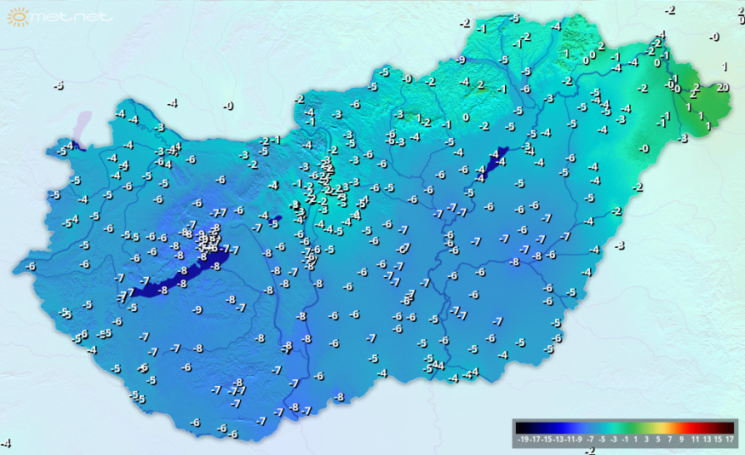
Task: Click the -2 reading just below the legend
Action: (589, 450)
